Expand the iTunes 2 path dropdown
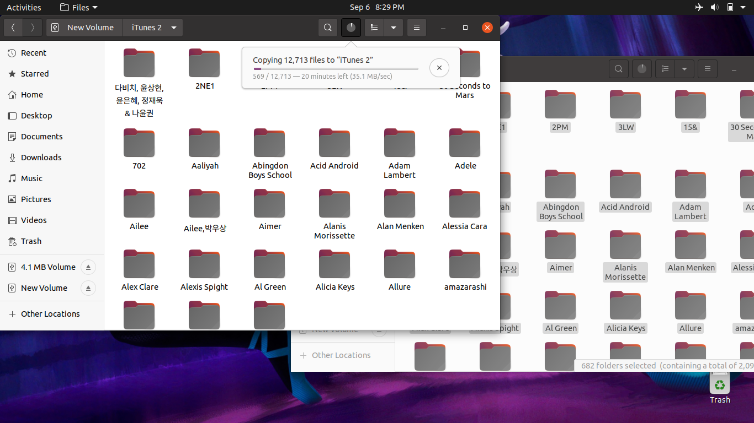Screen dimensions: 754x423 [174, 28]
